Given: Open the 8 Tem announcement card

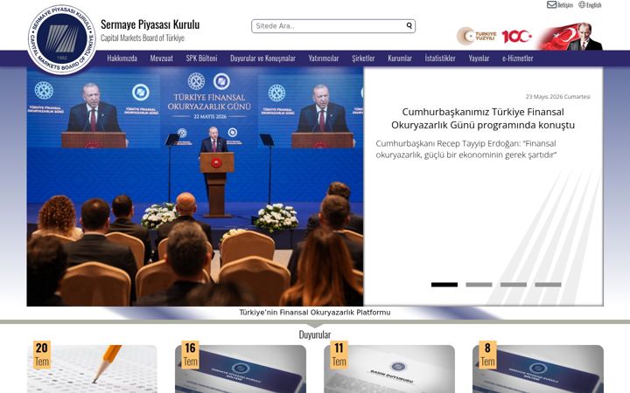Looking at the screenshot, I should point(538,369).
